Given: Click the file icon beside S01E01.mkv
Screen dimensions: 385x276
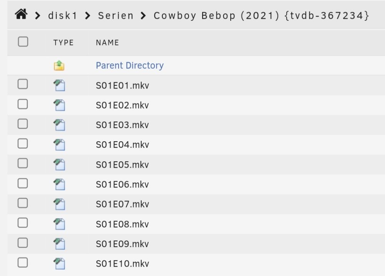Looking at the screenshot, I should (x=59, y=85).
